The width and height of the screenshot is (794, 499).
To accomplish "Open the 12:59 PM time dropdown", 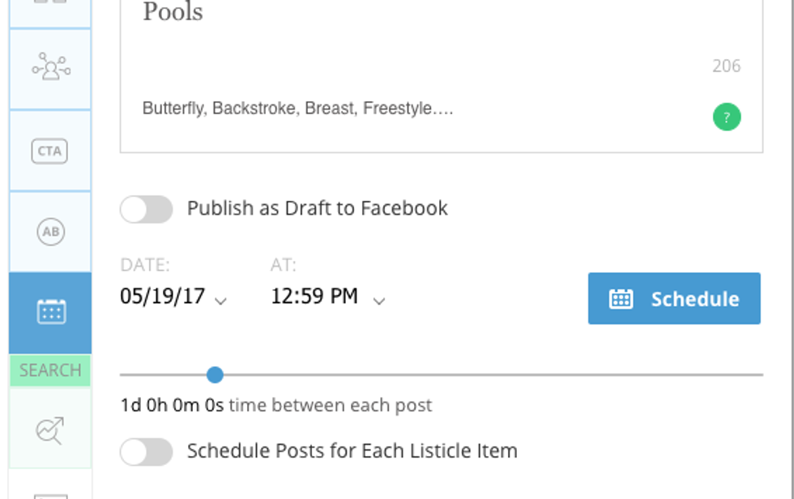I will 378,300.
